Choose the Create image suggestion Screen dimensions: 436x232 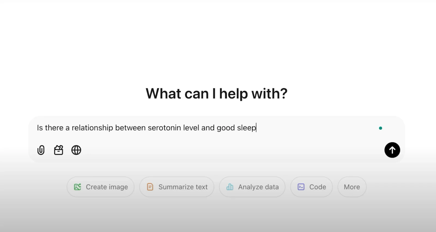click(x=101, y=187)
